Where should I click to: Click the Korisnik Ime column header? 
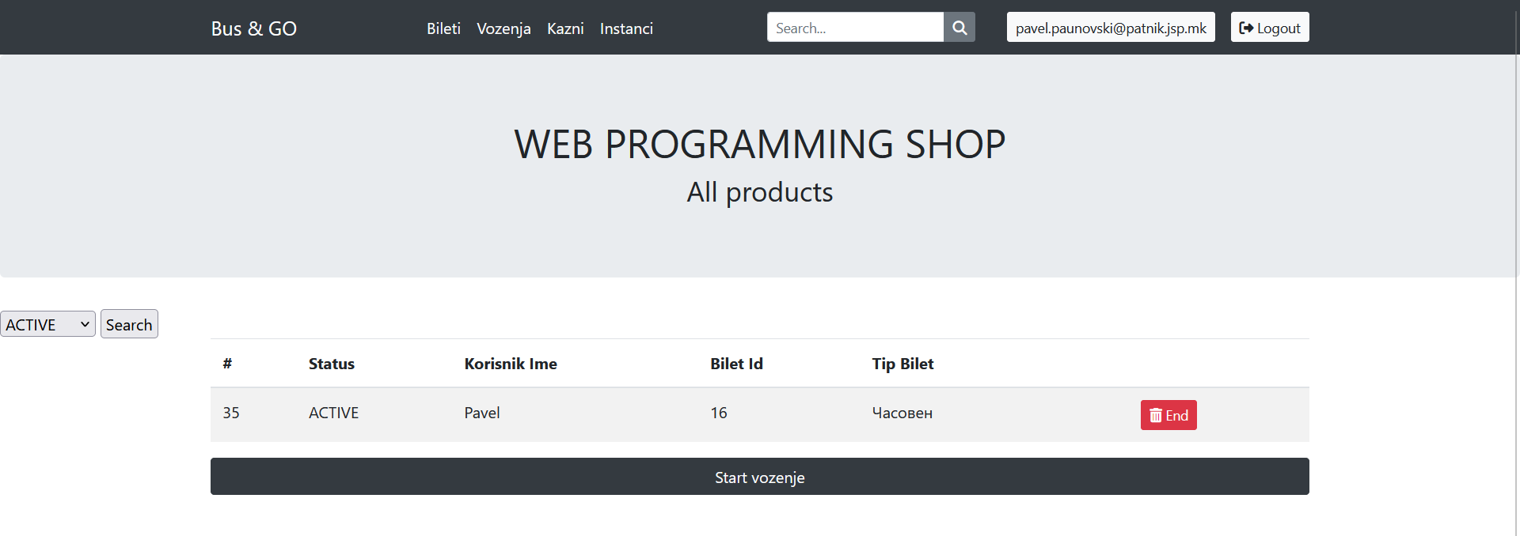tap(510, 364)
